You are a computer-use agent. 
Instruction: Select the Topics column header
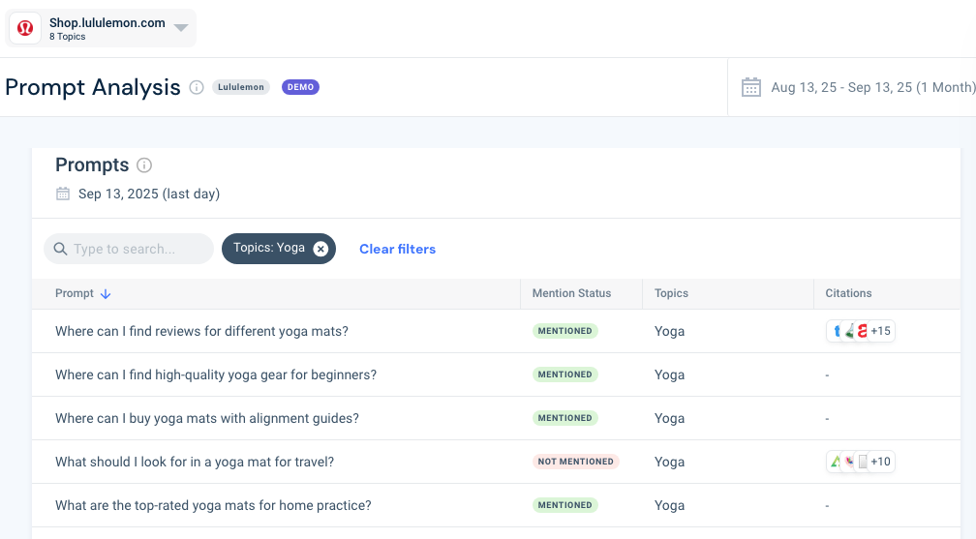point(671,293)
